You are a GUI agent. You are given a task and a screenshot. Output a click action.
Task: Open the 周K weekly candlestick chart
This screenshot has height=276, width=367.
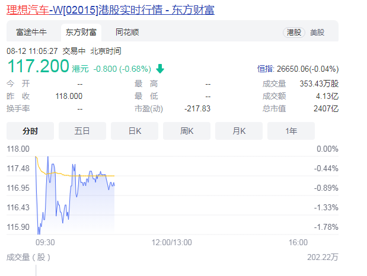point(187,131)
